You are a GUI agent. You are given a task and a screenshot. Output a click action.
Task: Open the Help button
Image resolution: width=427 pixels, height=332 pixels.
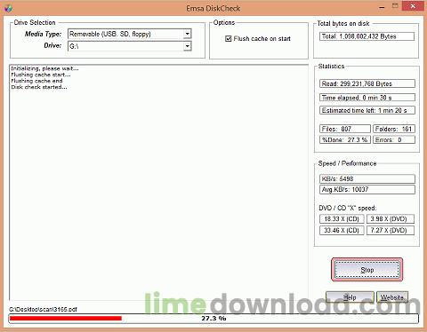350,297
